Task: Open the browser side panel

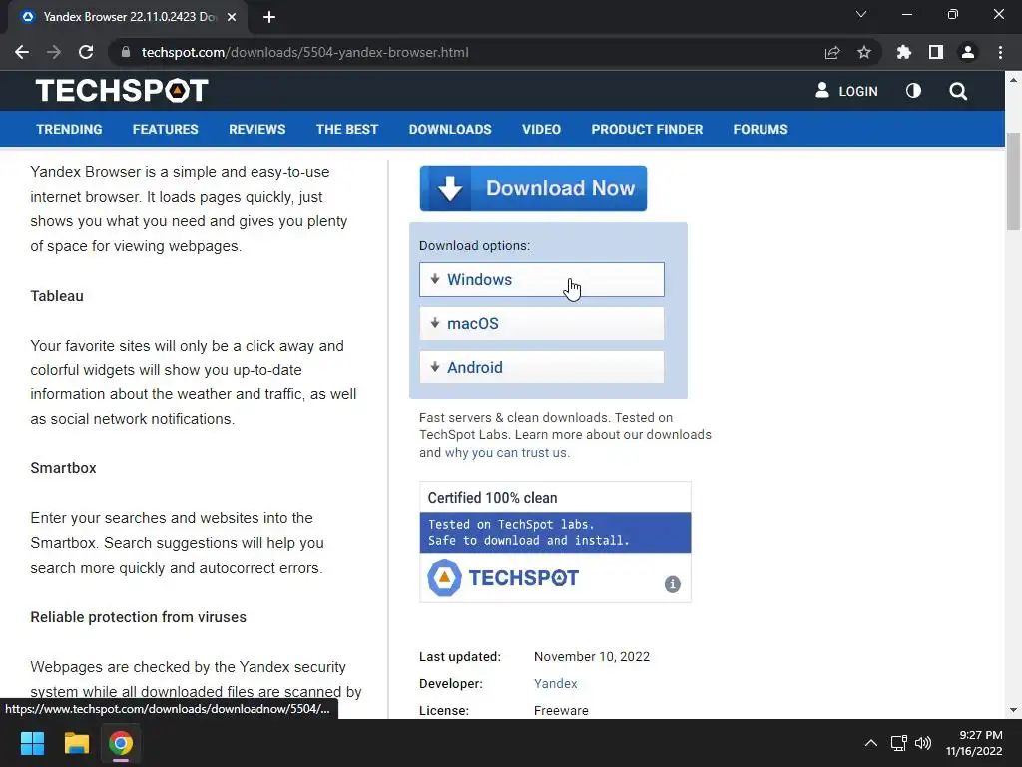Action: (x=936, y=52)
